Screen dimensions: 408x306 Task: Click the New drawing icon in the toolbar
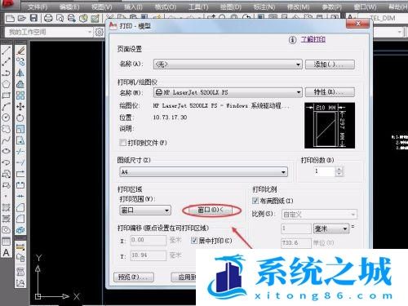click(10, 19)
